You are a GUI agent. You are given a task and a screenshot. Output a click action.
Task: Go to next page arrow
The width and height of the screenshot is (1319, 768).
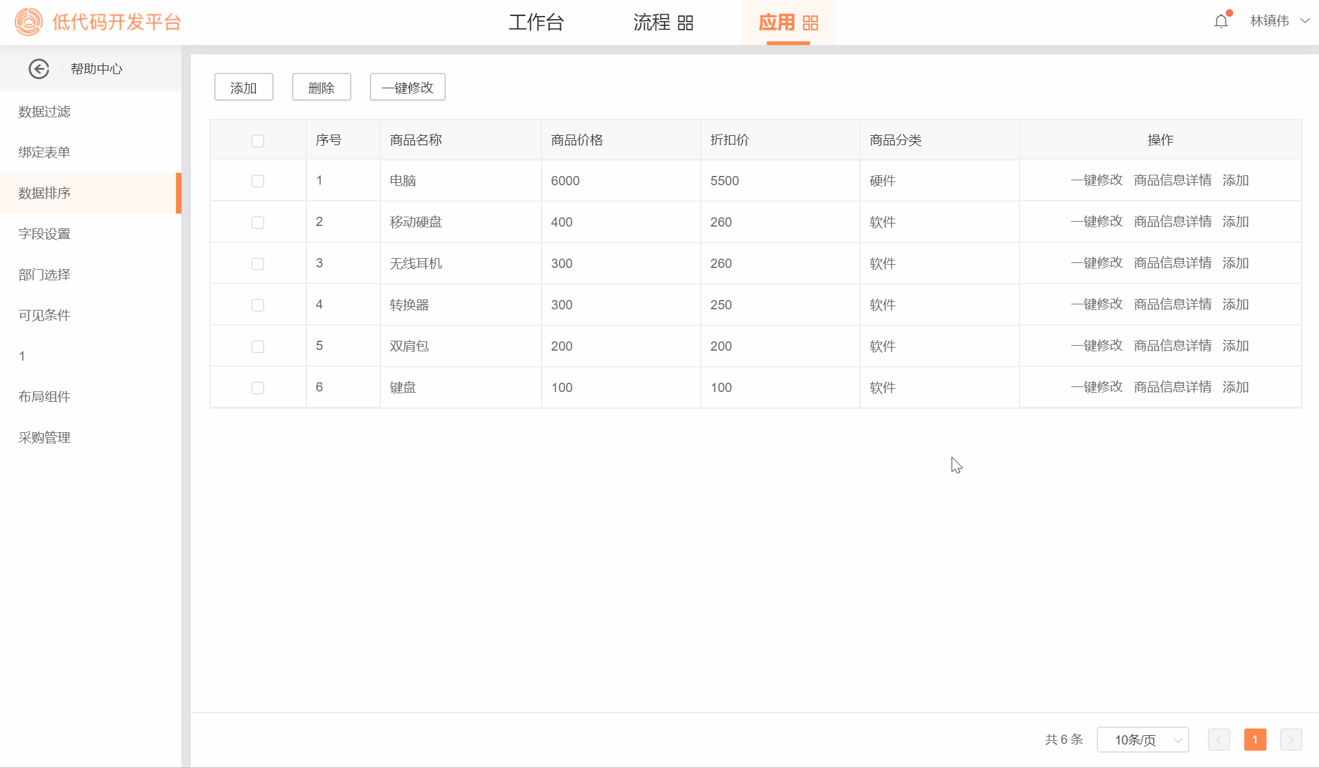pos(1291,740)
